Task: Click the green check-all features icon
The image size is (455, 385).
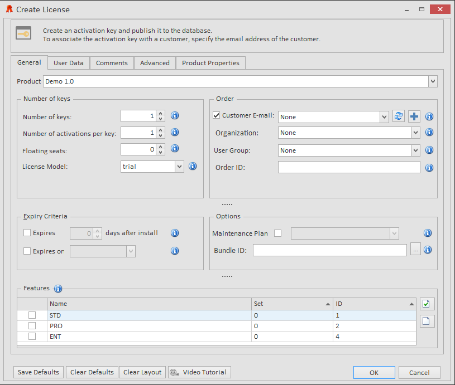Action: (x=427, y=304)
